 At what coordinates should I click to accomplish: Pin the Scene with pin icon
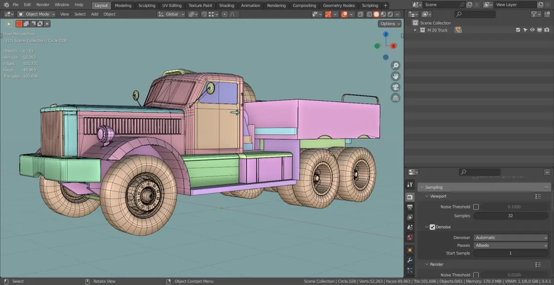tap(462, 5)
